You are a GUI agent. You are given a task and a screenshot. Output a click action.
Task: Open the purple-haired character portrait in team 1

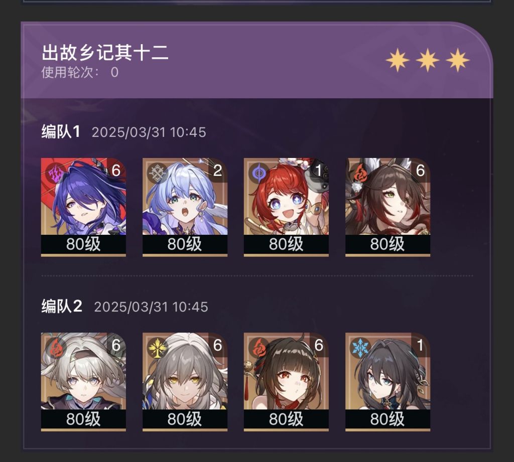tap(83, 207)
